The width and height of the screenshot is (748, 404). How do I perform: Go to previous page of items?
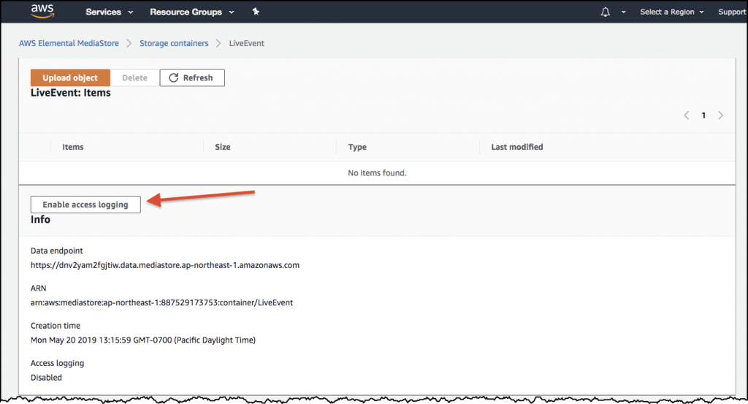(686, 115)
